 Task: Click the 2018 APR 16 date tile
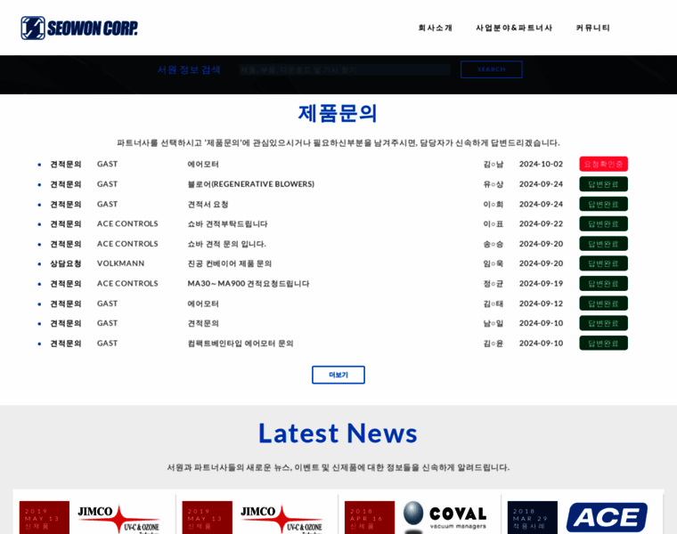coord(370,518)
